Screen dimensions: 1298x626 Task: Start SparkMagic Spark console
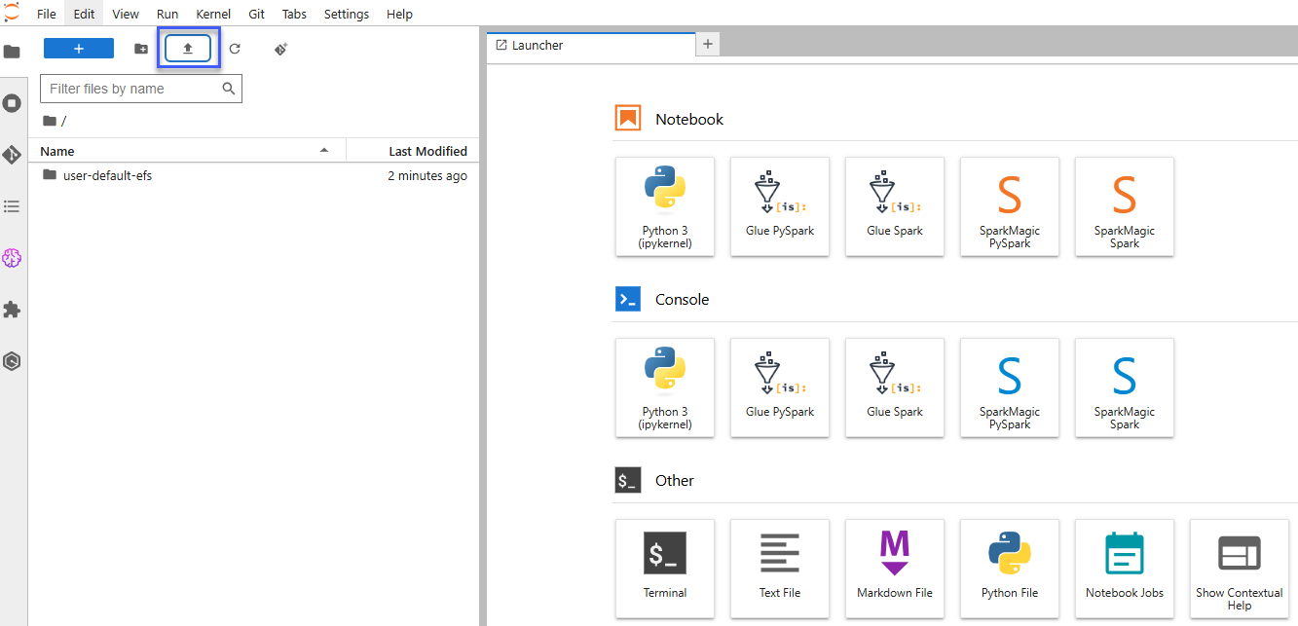pos(1125,388)
